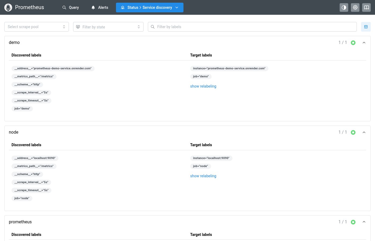Click node's Target labels column header
Screen dimensions: 375x241
click(201, 145)
